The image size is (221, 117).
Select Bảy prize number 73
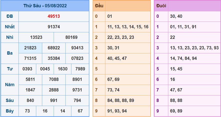[x=27, y=111]
